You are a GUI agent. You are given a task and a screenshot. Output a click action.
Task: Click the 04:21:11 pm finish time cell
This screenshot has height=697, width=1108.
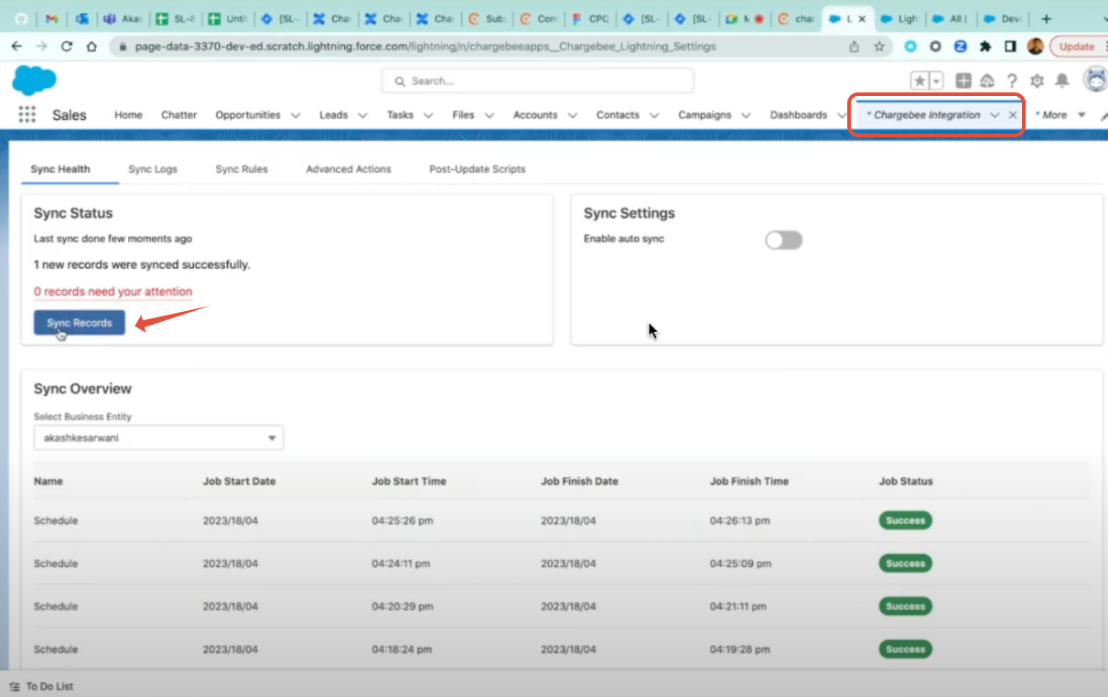(738, 606)
